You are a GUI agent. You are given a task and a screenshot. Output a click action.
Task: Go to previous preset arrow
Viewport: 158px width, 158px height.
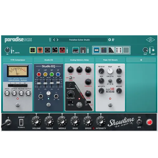[54, 40]
